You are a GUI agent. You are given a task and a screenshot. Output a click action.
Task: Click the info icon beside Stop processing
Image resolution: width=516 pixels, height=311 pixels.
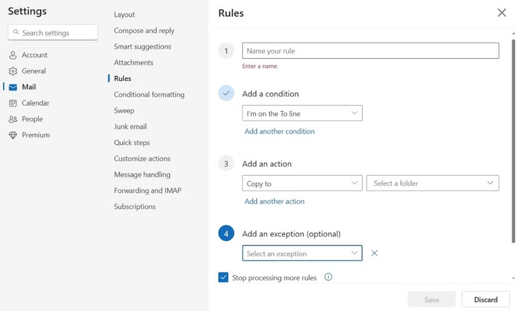click(x=328, y=277)
